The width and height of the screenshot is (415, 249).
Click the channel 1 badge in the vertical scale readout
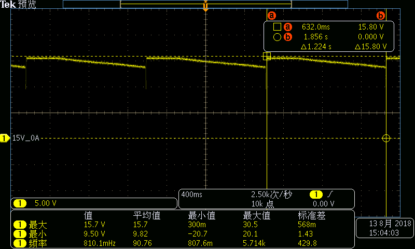[x=20, y=203]
